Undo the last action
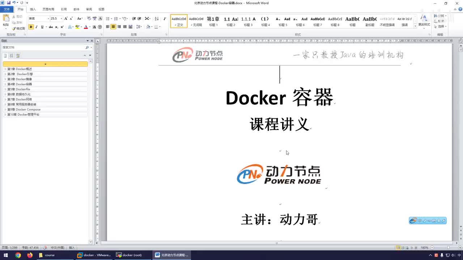Viewport: 463px width, 260px height. [14, 3]
